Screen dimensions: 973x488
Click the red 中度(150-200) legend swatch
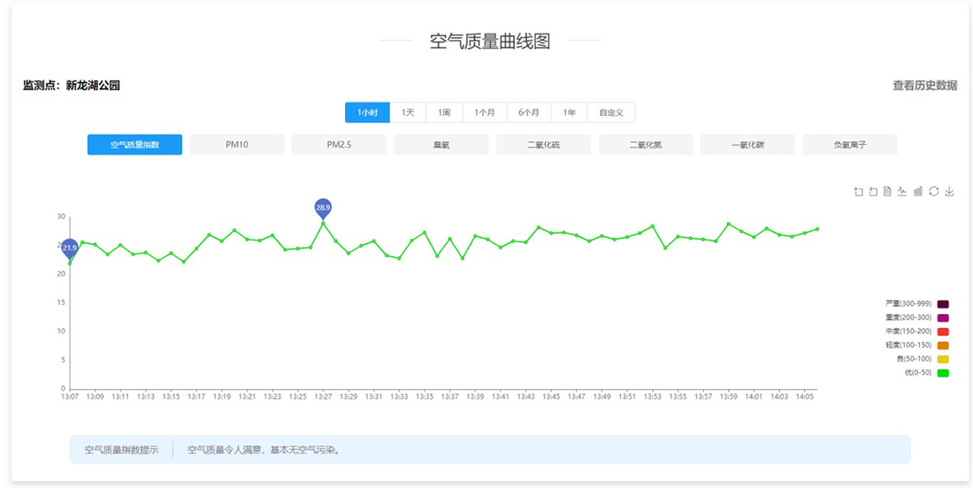[943, 332]
